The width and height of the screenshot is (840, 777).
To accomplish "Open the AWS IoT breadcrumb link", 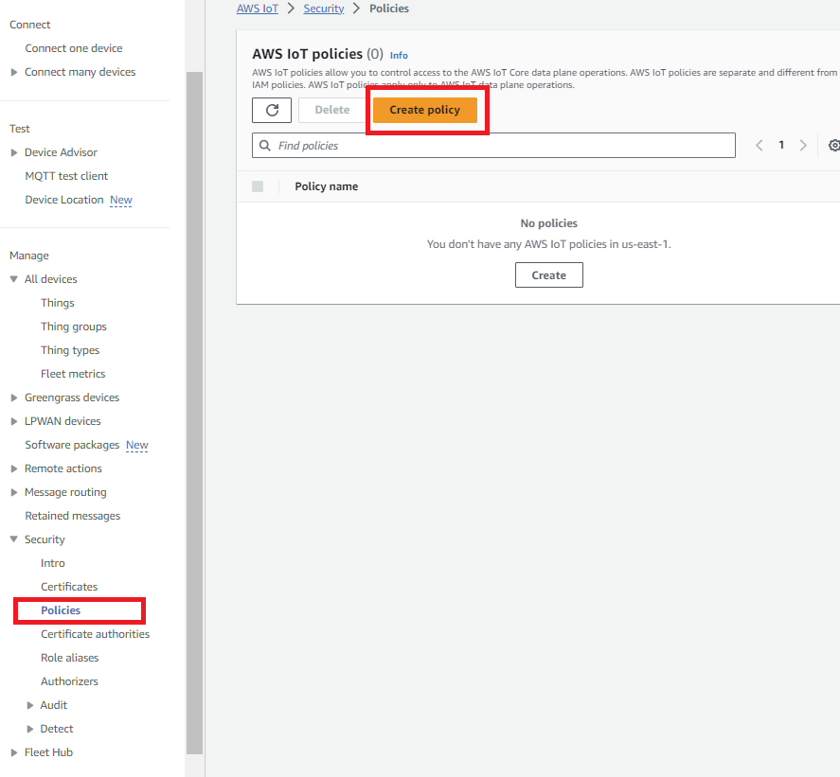I will [x=258, y=9].
